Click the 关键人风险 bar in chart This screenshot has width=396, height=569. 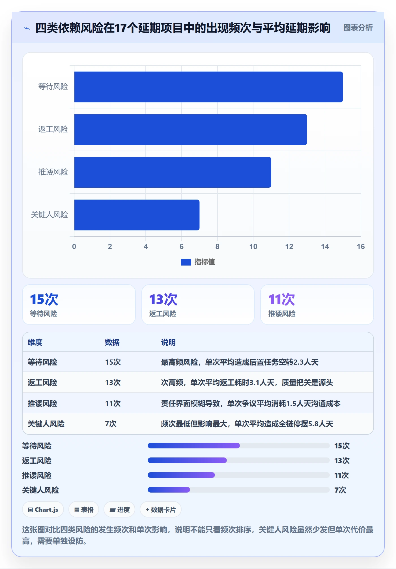[x=137, y=215]
